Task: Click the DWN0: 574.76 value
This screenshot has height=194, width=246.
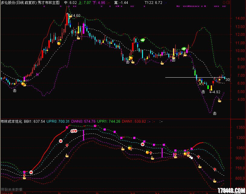Action: pos(83,122)
